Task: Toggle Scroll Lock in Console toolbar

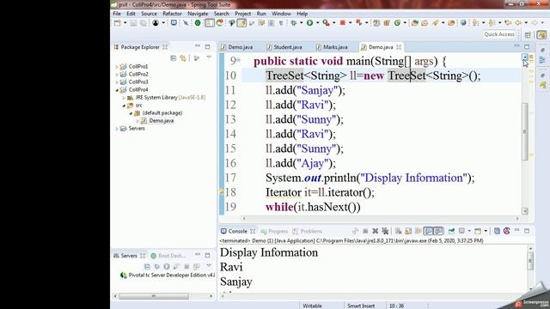Action: (x=408, y=231)
